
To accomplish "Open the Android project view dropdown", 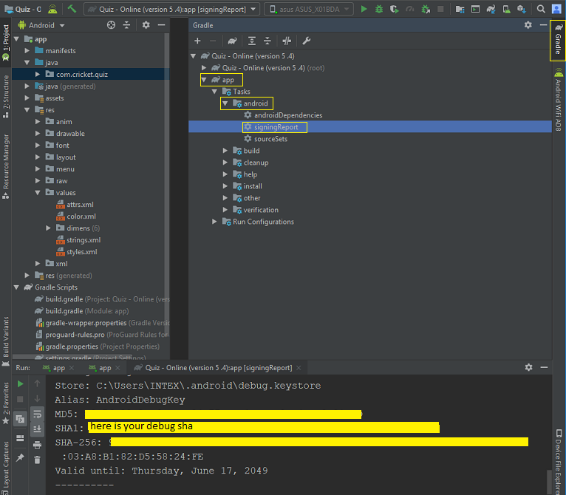I will [41, 25].
